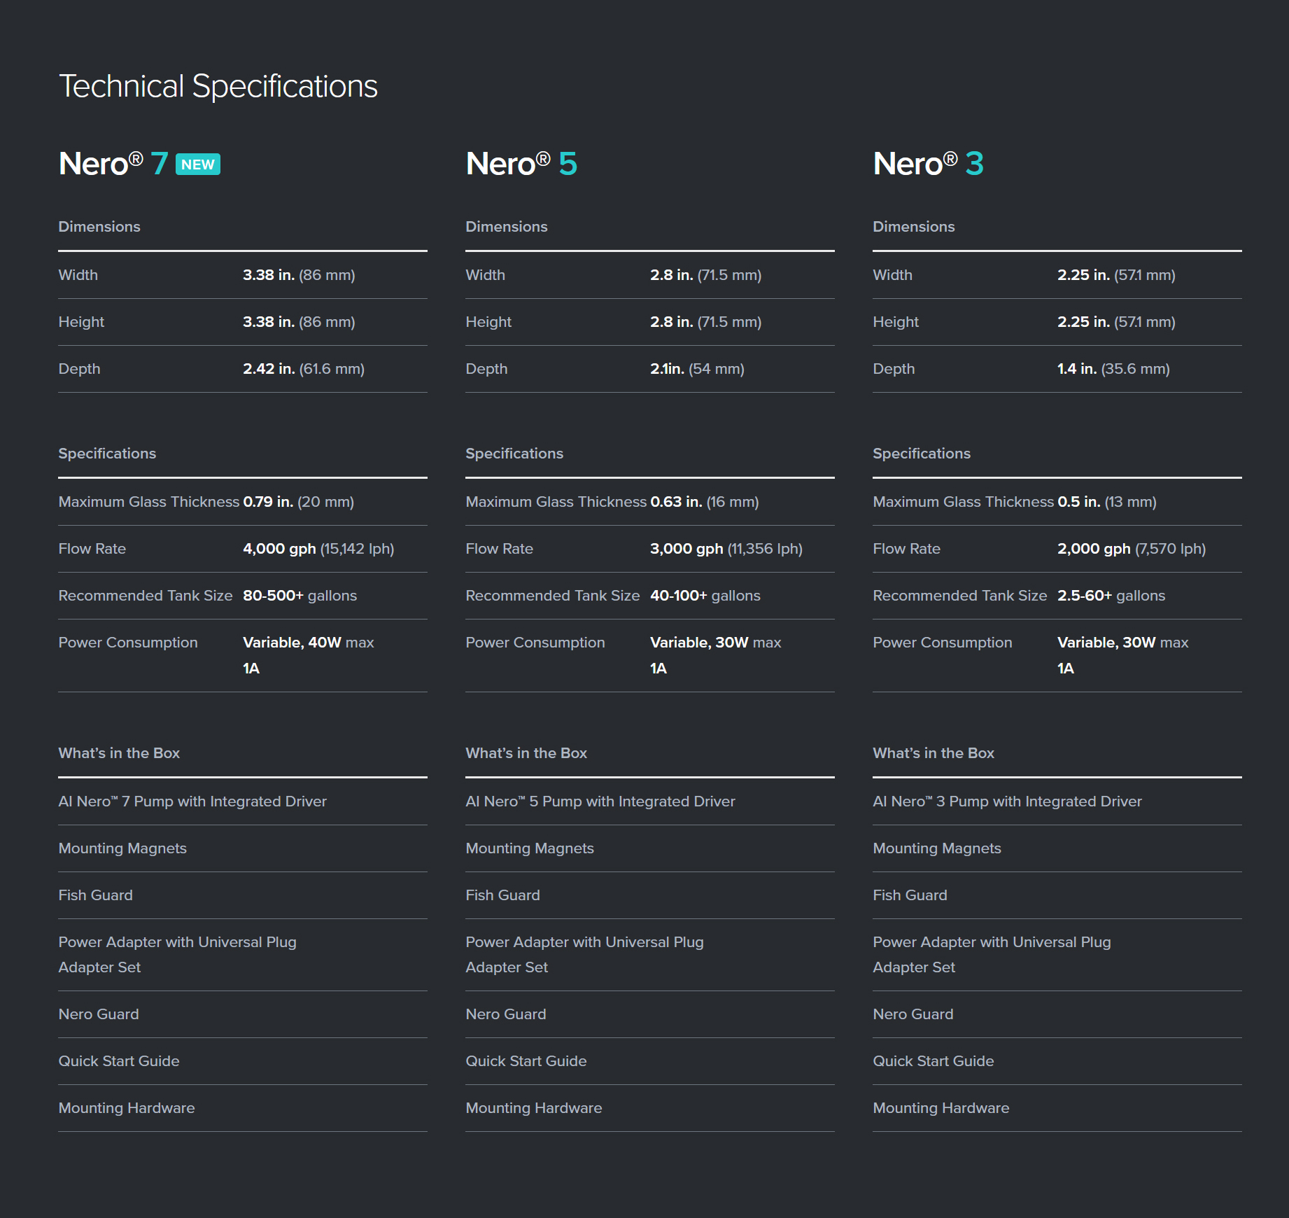1289x1218 pixels.
Task: Select glass thickness 0.5 in. (13 mm)
Action: [1107, 502]
